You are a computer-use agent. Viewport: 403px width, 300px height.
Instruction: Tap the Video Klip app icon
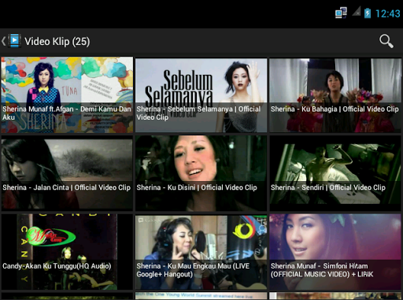coord(15,41)
